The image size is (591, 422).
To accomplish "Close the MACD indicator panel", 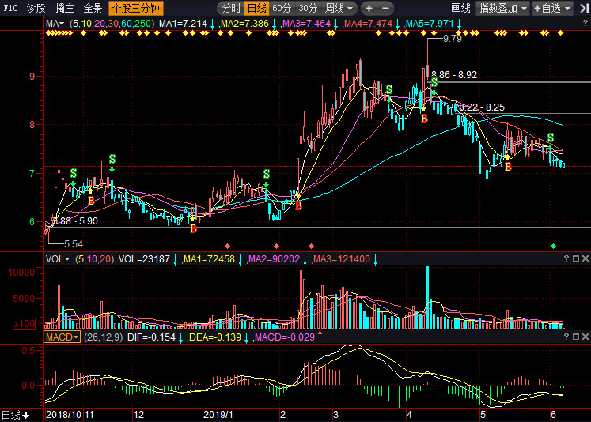I will pyautogui.click(x=585, y=337).
